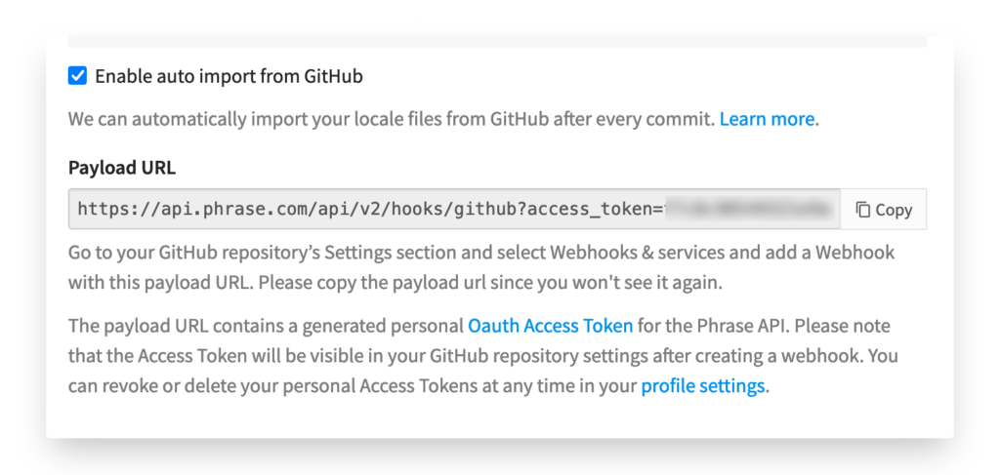
Task: Click the 'generated personal' token description text
Action: point(390,325)
